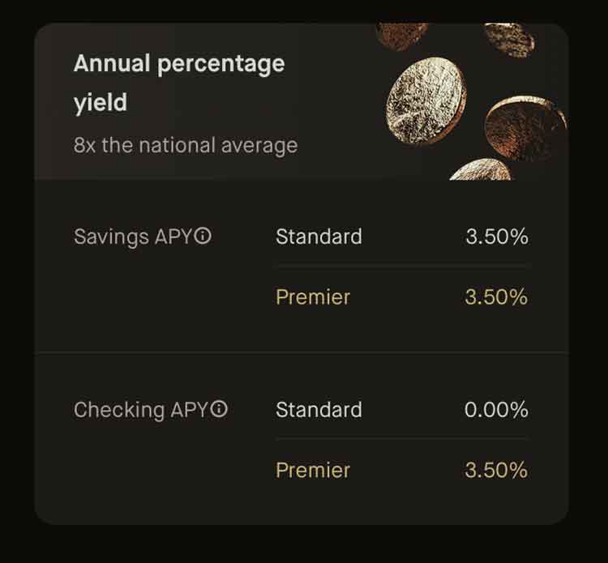Click the partial coin at the banner's bottom
Viewport: 608px width, 563px height.
click(x=482, y=170)
